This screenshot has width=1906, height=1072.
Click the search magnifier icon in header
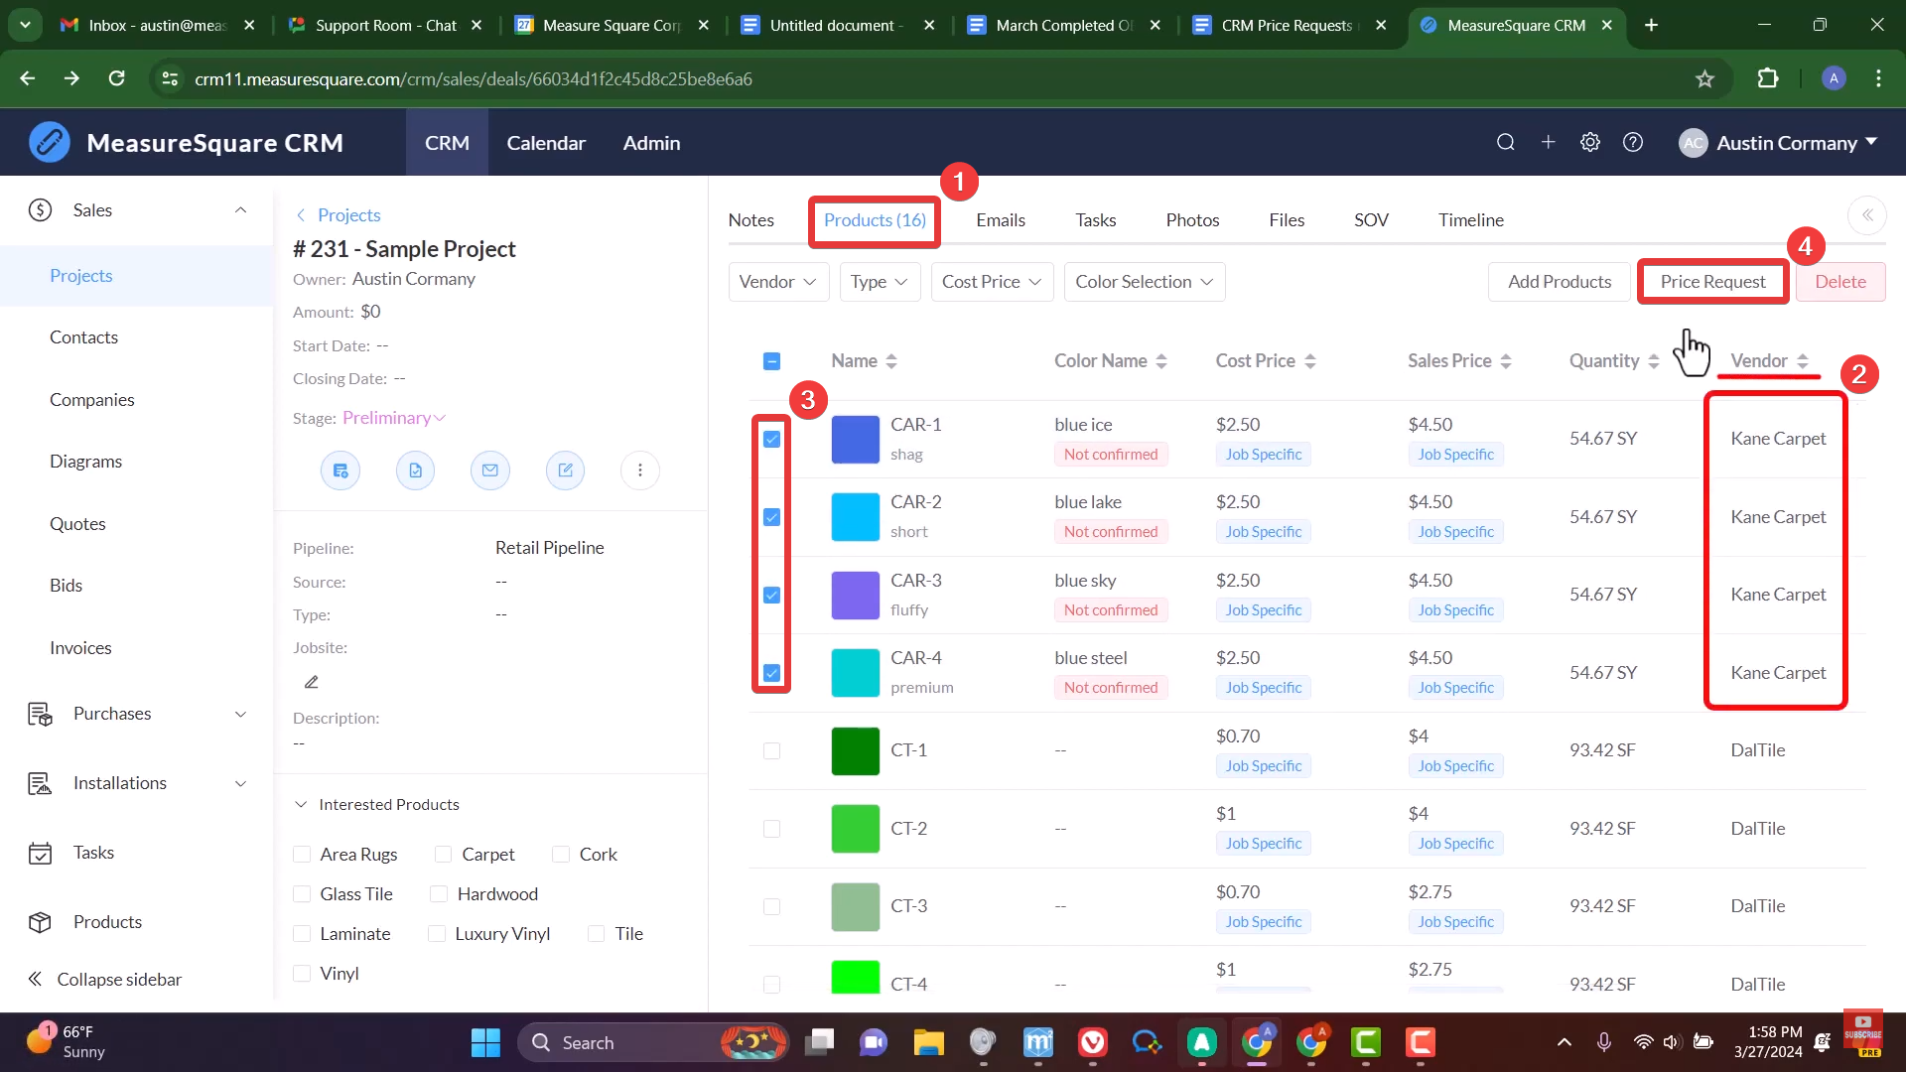1505,142
